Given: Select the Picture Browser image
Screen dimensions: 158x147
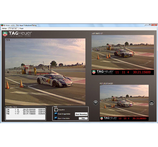Looking at the screenshot, I should 124,103.
